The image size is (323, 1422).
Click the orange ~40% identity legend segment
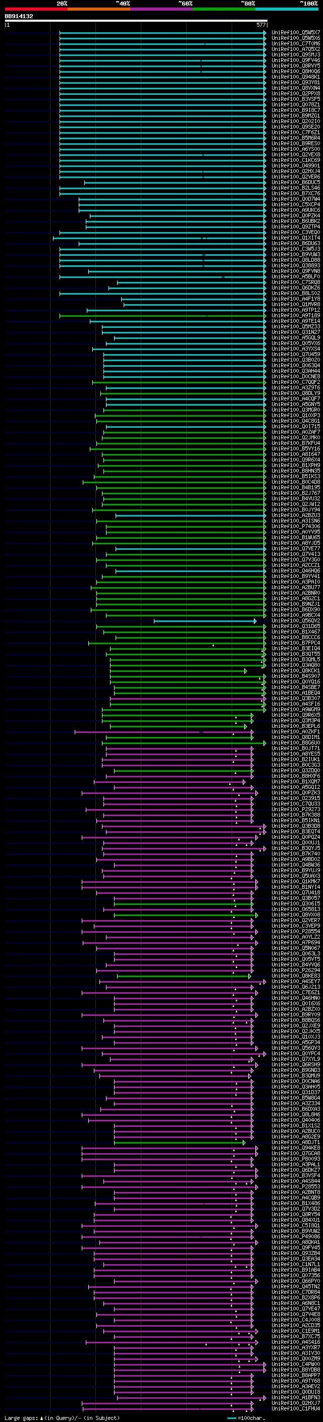tap(99, 9)
